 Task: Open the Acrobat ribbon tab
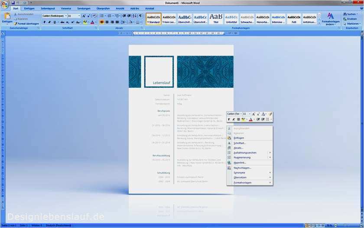150,8
